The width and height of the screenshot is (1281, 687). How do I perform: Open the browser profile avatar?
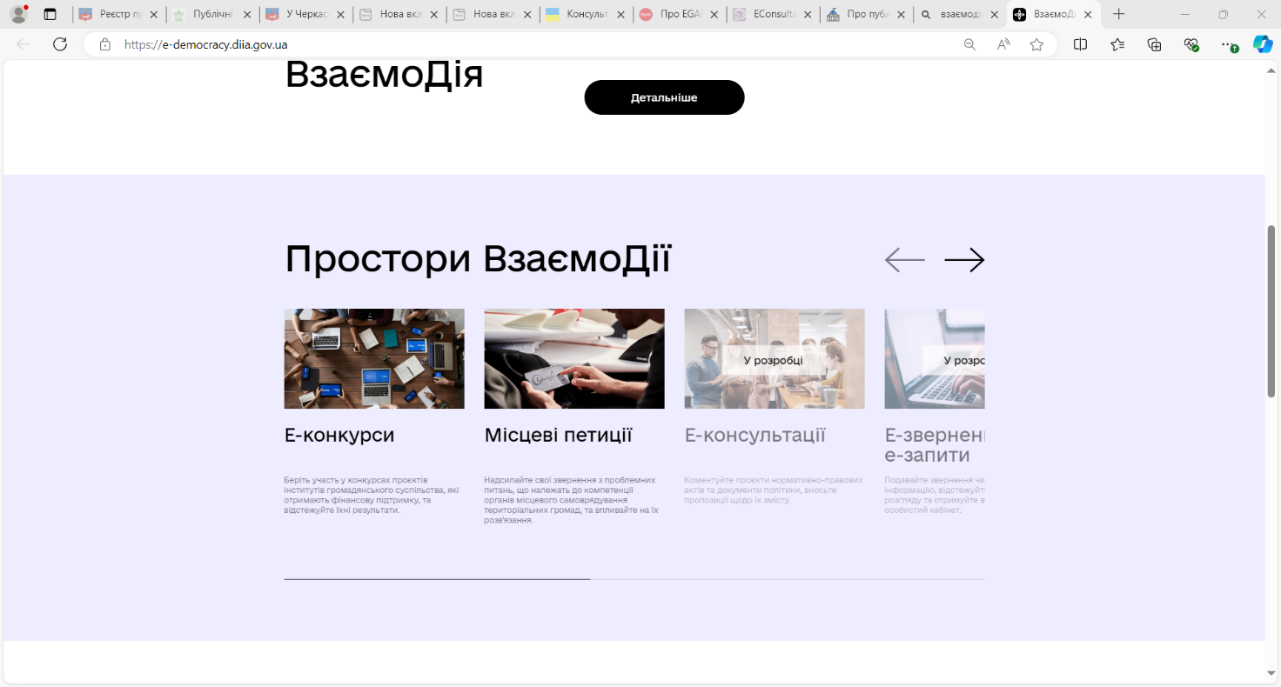[x=18, y=14]
